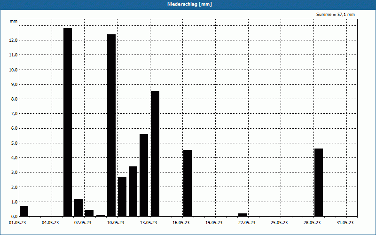
Task: Click the 3,4 mm bar on 11.05
Action: pos(133,191)
